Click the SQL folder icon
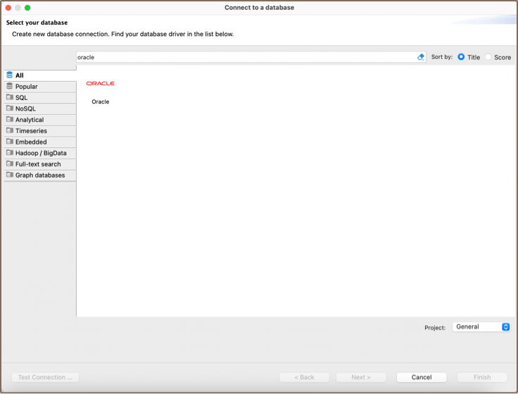 point(10,97)
